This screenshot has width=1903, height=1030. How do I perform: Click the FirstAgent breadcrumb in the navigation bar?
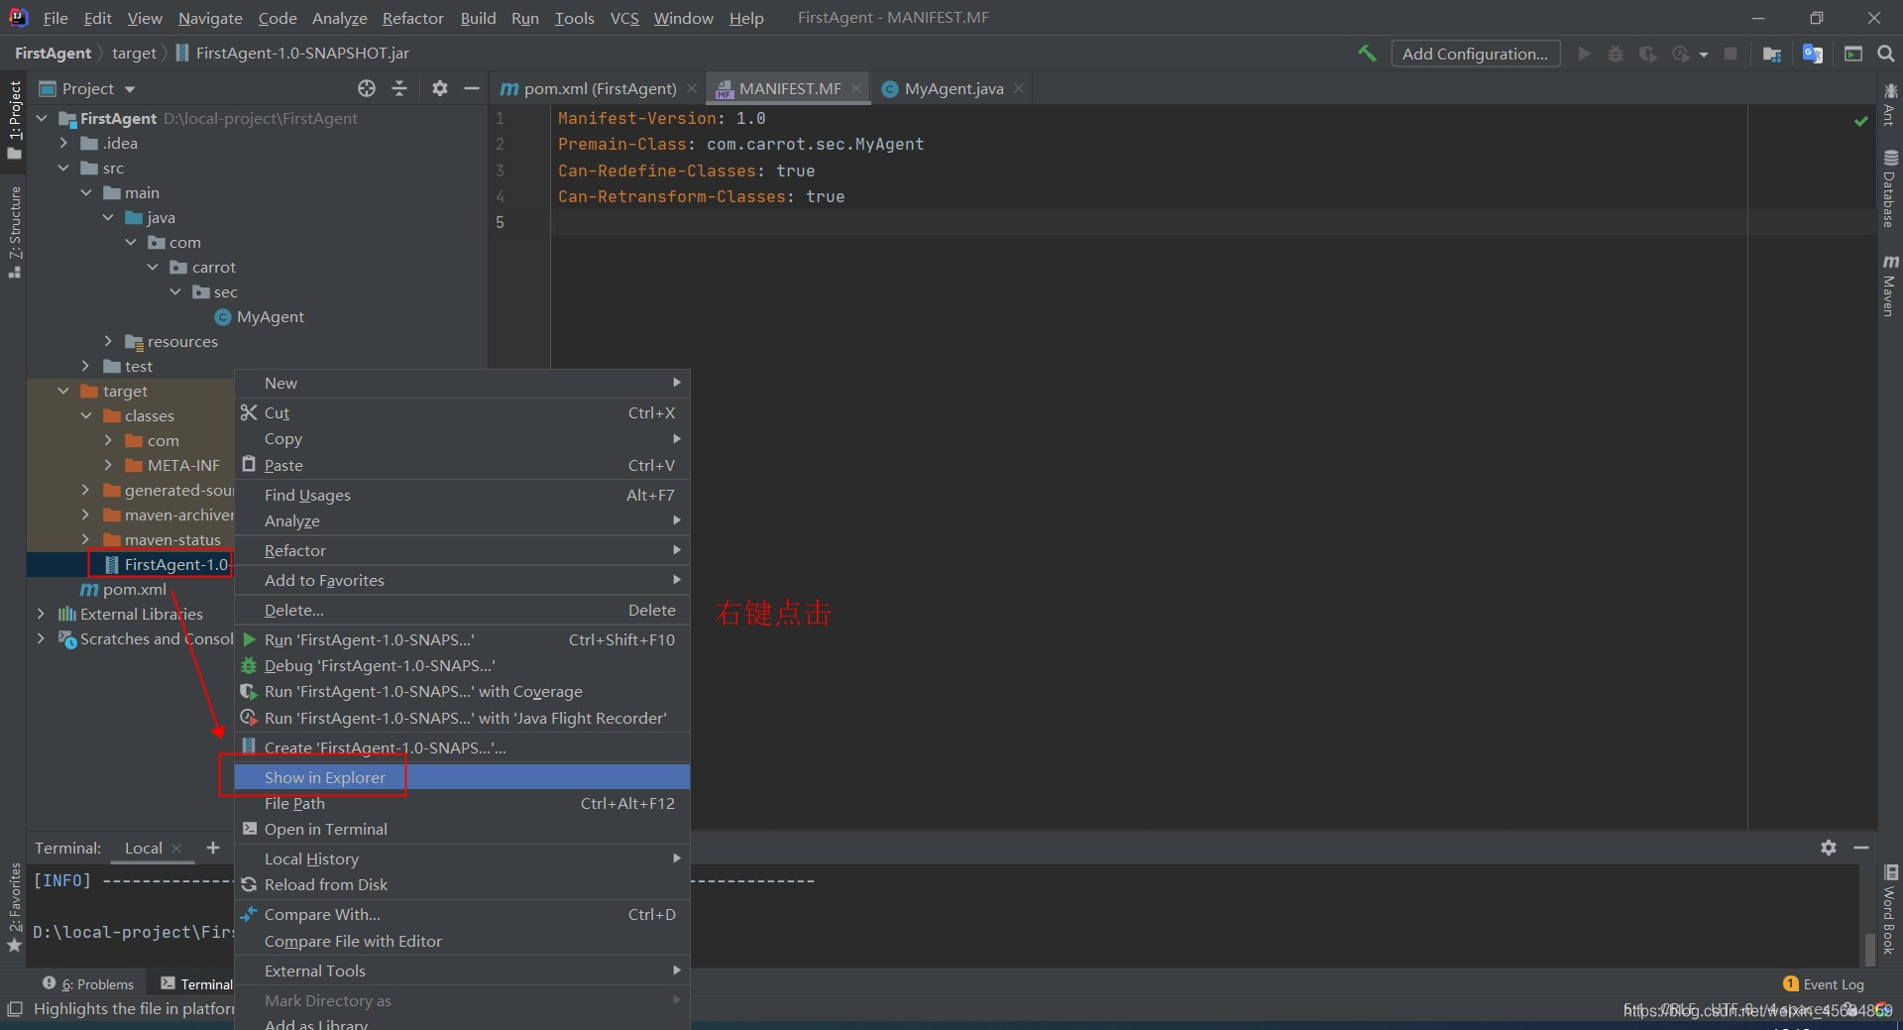click(x=53, y=54)
